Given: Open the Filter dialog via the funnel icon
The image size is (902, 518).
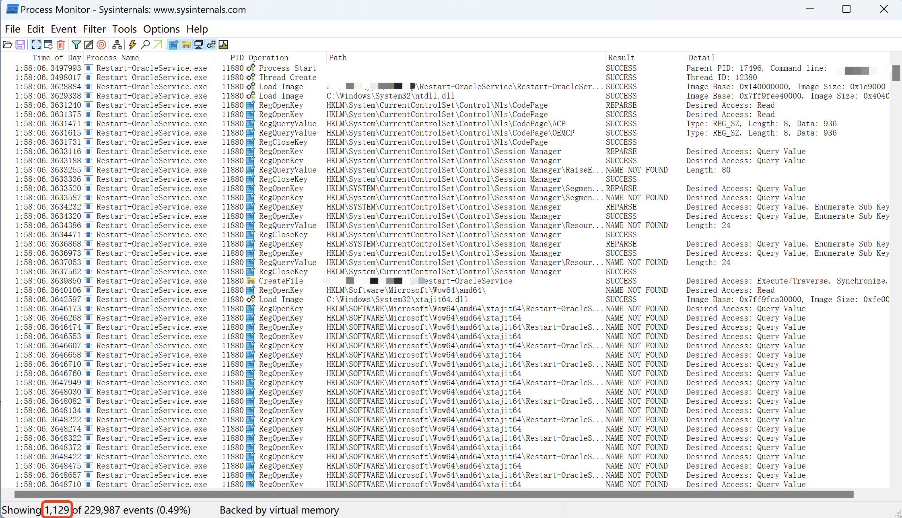Looking at the screenshot, I should 76,45.
